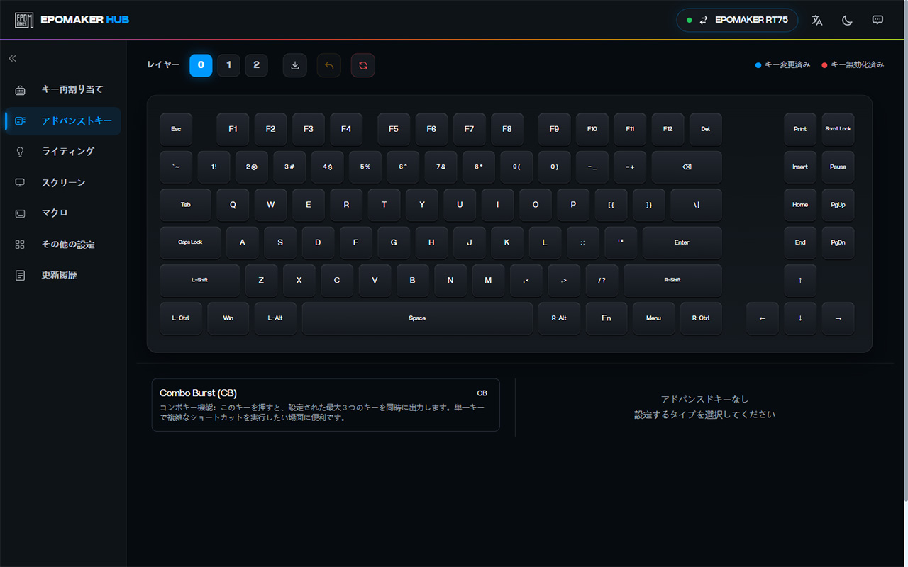Switch to layer 0
Viewport: 908px width, 567px height.
point(201,65)
